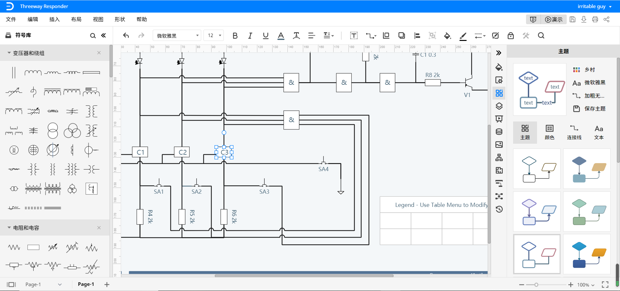
Task: Open the 100% zoom level dropdown
Action: [586, 285]
